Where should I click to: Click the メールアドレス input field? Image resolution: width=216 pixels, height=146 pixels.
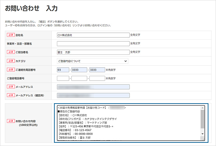(93, 87)
